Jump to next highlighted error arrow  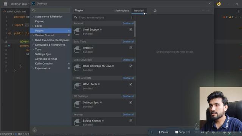point(240,17)
